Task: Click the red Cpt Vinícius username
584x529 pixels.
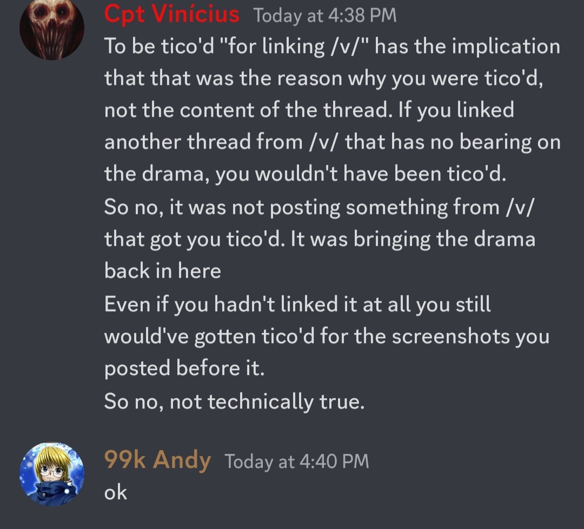Action: coord(172,15)
